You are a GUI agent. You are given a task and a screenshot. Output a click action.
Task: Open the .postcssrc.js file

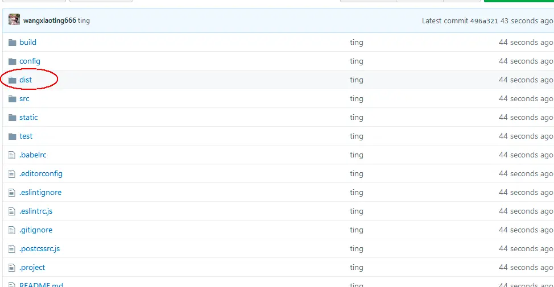40,248
